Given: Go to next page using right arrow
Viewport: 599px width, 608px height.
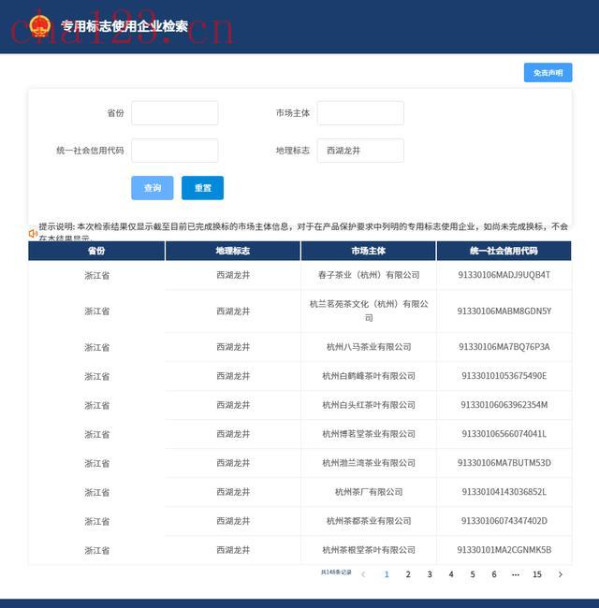Looking at the screenshot, I should click(561, 574).
